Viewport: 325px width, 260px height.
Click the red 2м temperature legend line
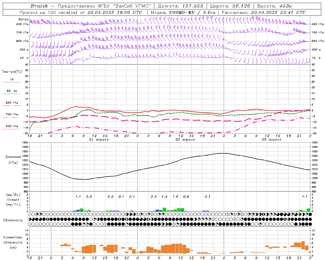click(x=12, y=82)
